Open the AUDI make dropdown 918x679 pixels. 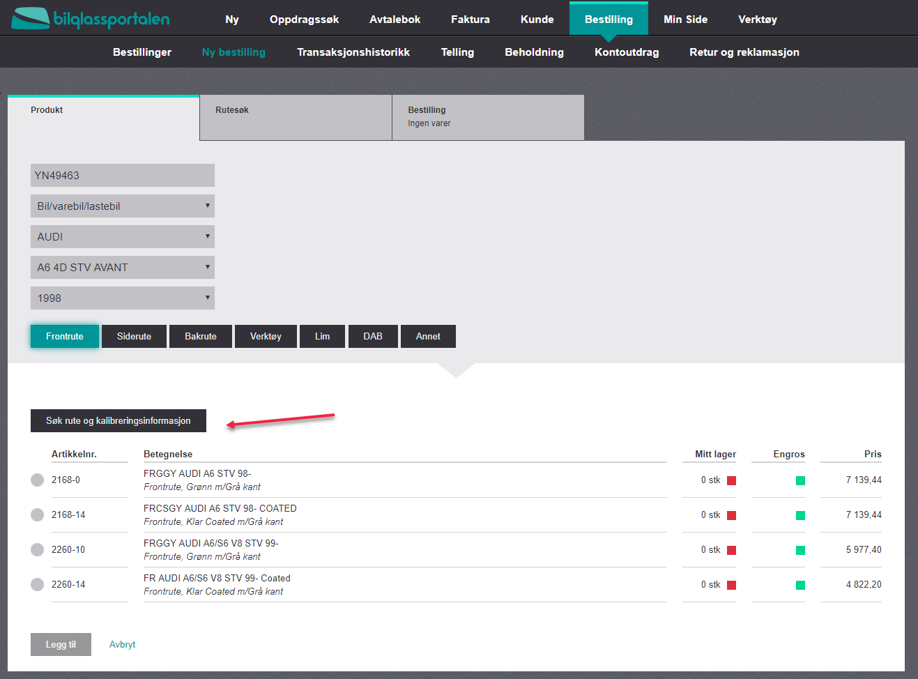123,237
